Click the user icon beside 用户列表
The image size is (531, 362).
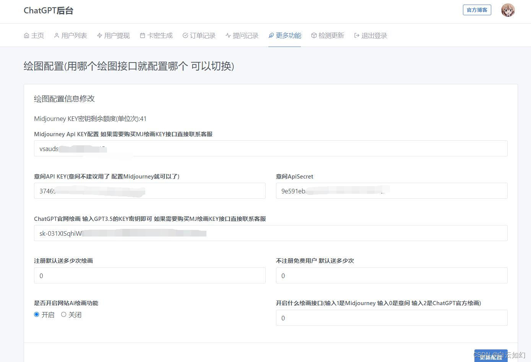(57, 35)
